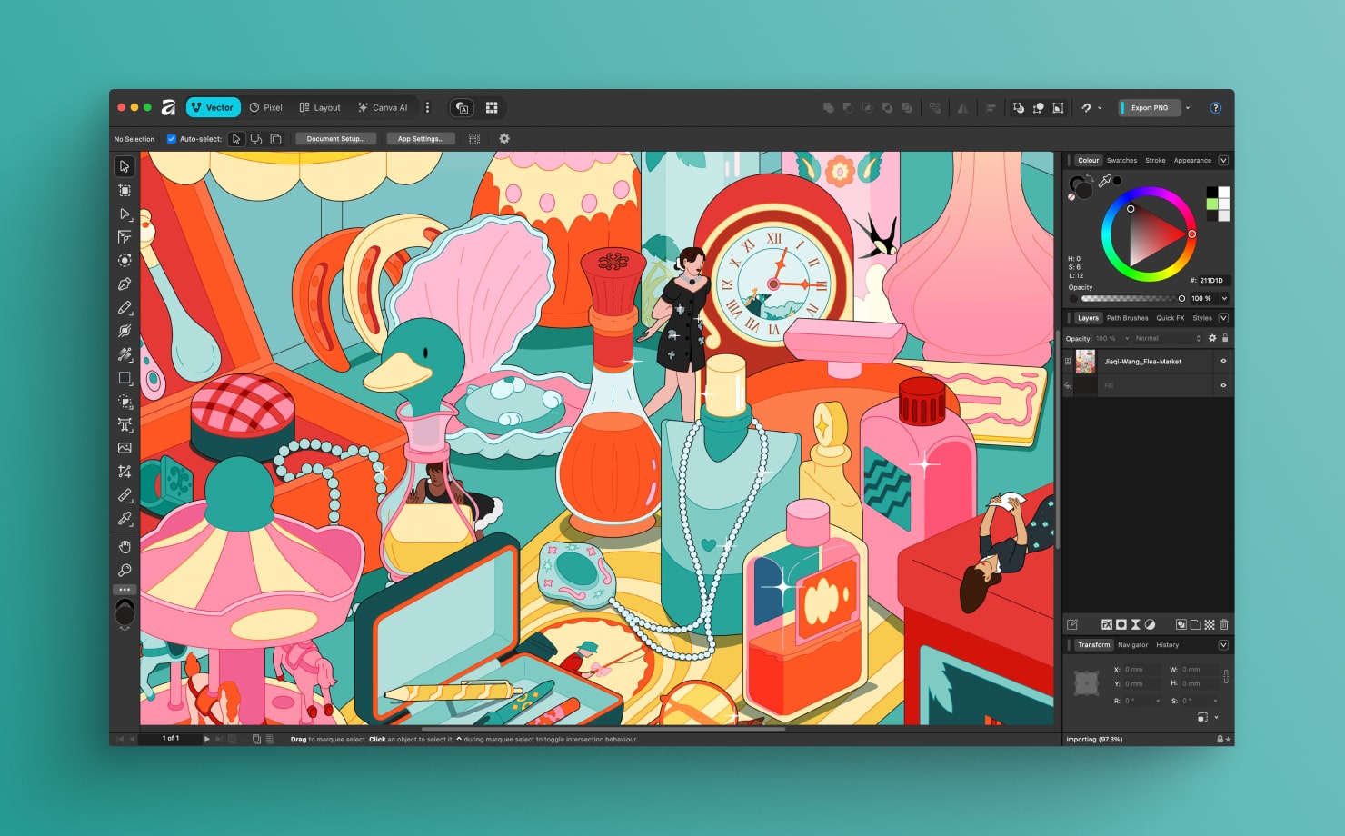Toggle visibility of the Fill layer
This screenshot has width=1345, height=836.
(1224, 385)
